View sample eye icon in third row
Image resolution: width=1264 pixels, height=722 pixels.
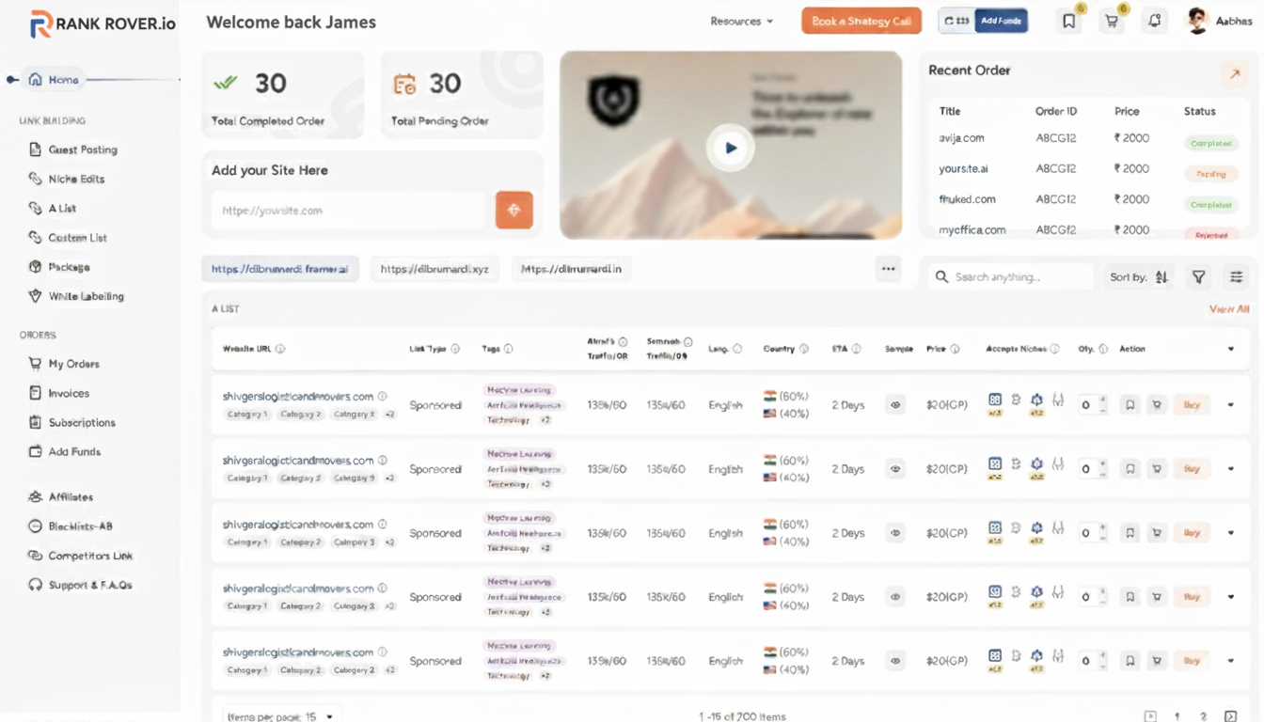point(895,533)
